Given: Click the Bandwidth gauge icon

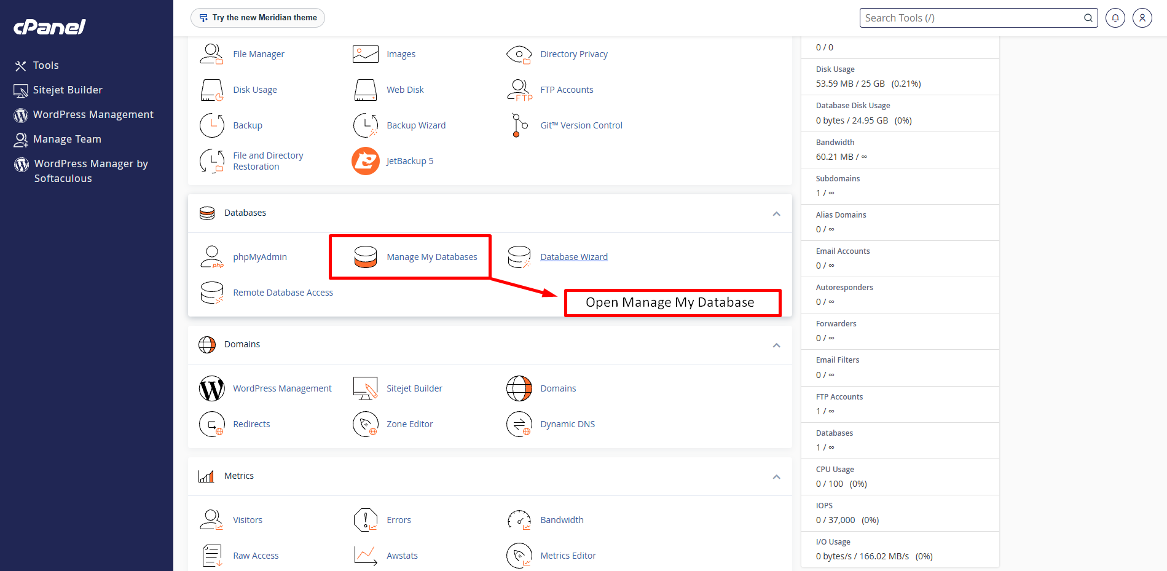Looking at the screenshot, I should tap(519, 520).
